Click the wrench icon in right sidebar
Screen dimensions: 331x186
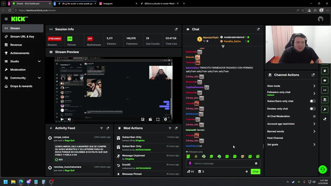click(x=325, y=109)
